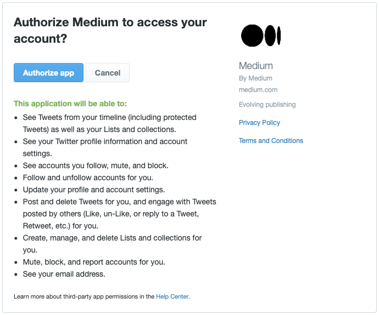Click the 'Evolving publishing' description
379x315 pixels.
coord(267,105)
